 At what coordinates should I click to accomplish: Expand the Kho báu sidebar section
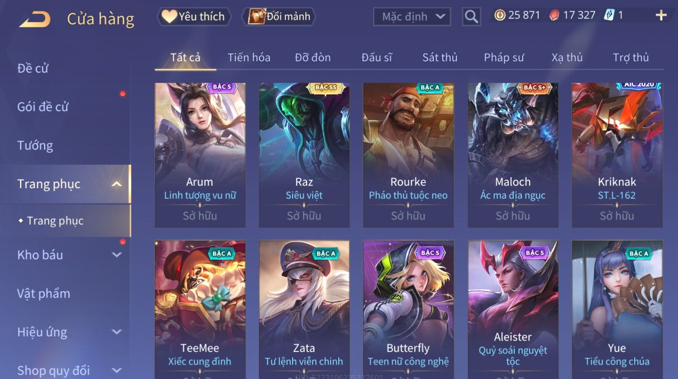[x=117, y=255]
